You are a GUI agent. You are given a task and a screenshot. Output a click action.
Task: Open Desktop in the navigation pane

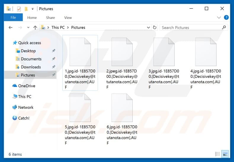tap(28, 51)
